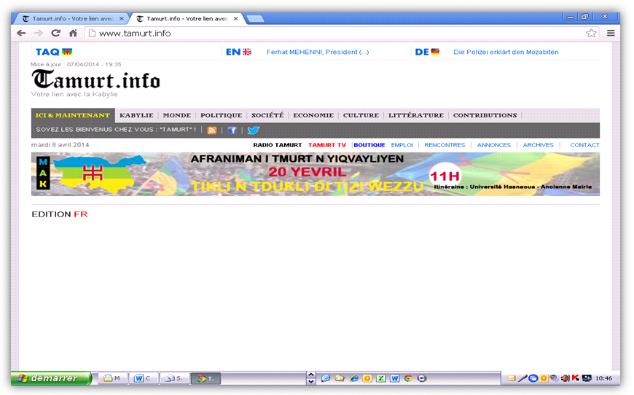Viewport: 634px width, 395px height.
Task: Expand the quick launch toolbar arrows
Action: 311,378
